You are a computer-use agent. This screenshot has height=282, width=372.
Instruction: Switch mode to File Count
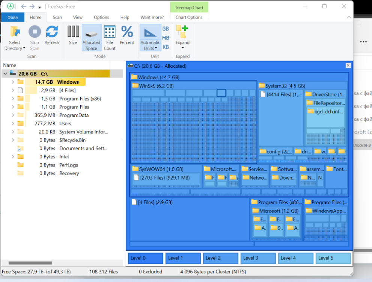coord(110,38)
